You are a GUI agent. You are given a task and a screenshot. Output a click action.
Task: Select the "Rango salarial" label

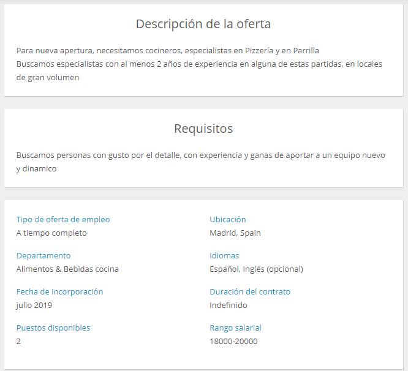(x=235, y=328)
